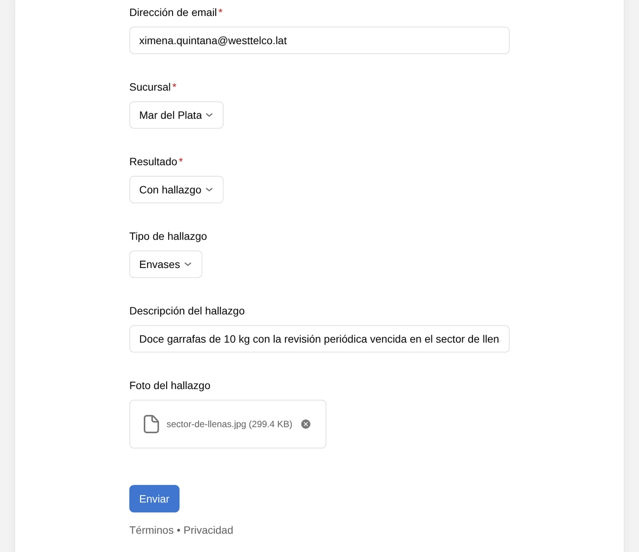Open the Privacidad link
Viewport: 639px width, 552px height.
[208, 530]
